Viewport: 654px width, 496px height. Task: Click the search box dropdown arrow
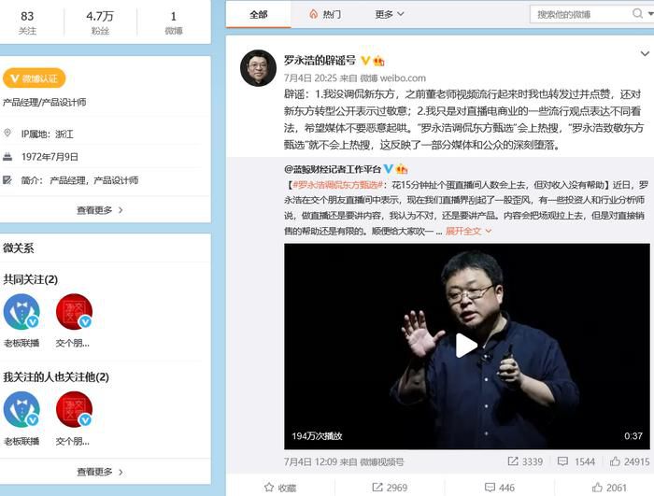pos(650,14)
